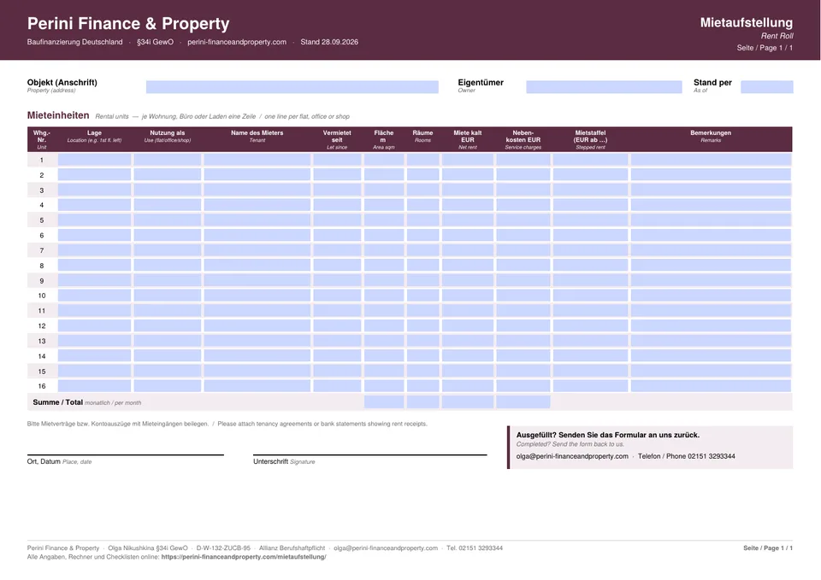
Task: Click the Bemerkungen field in row 1
Action: 711,160
